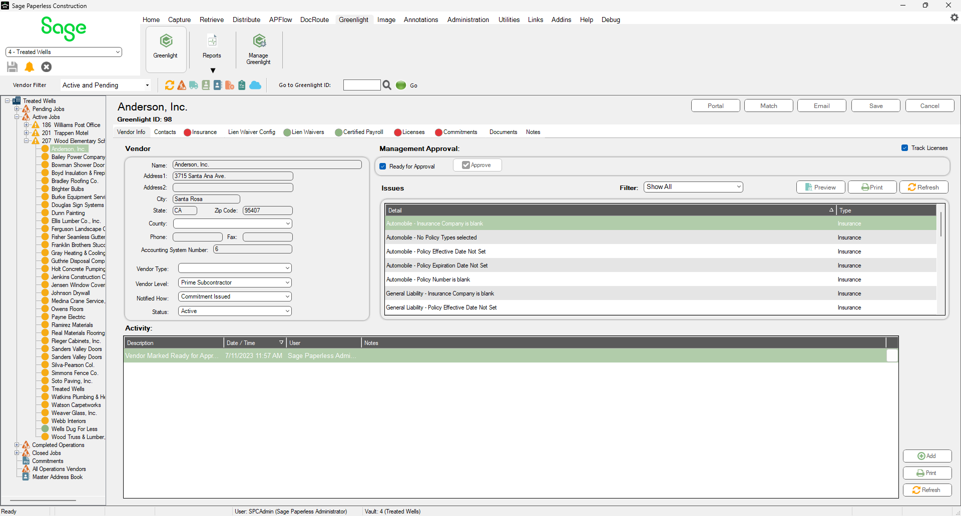Click the top Cancel button

point(929,105)
